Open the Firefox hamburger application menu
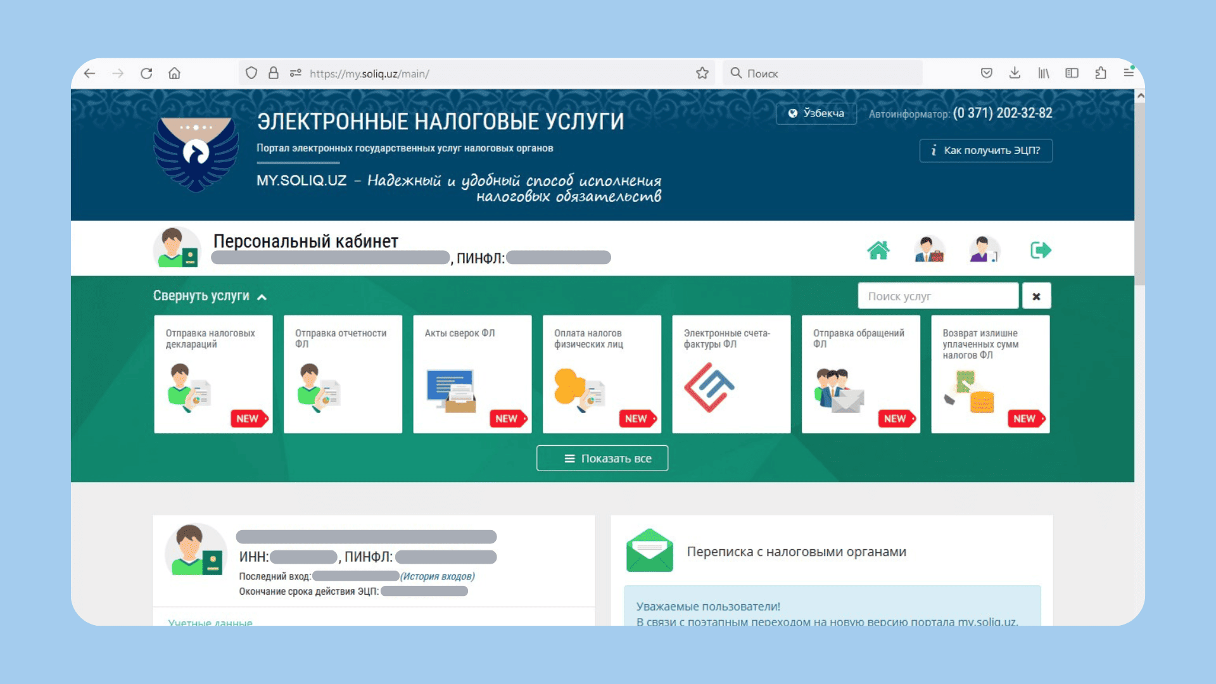 [1129, 73]
